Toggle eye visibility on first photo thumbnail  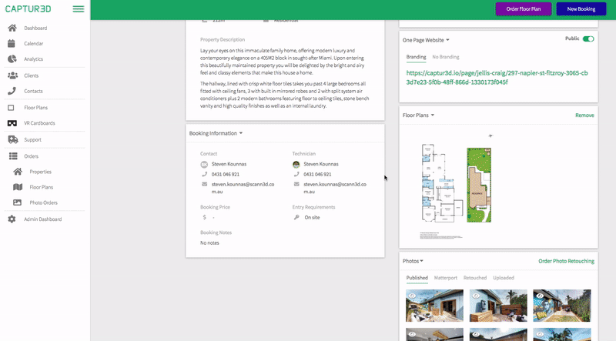tap(412, 296)
